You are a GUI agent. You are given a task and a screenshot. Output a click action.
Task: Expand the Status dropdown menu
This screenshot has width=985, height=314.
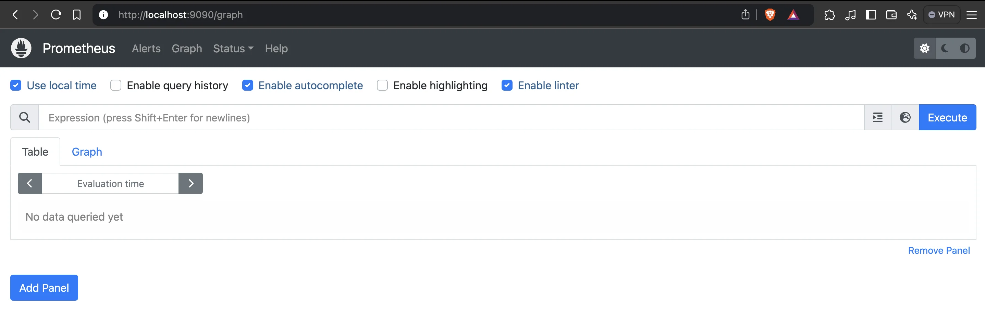pos(233,49)
